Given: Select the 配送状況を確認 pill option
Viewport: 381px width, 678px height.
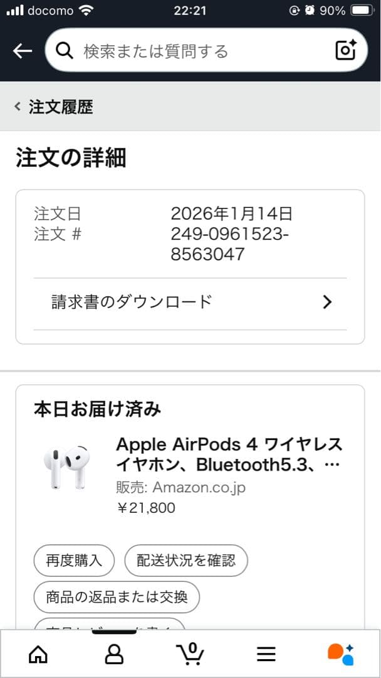Looking at the screenshot, I should 186,561.
